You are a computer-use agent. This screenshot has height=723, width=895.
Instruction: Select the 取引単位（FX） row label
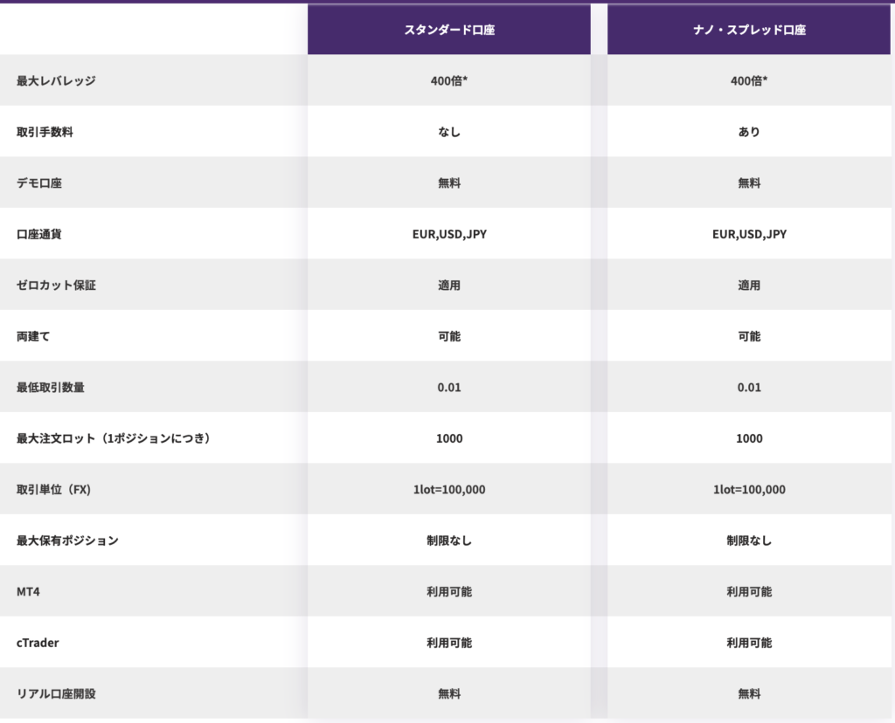[x=53, y=489]
